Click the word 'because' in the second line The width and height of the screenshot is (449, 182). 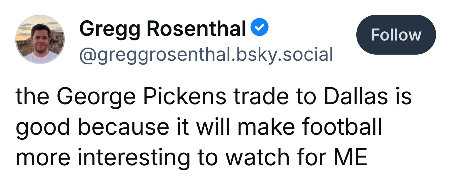point(124,127)
